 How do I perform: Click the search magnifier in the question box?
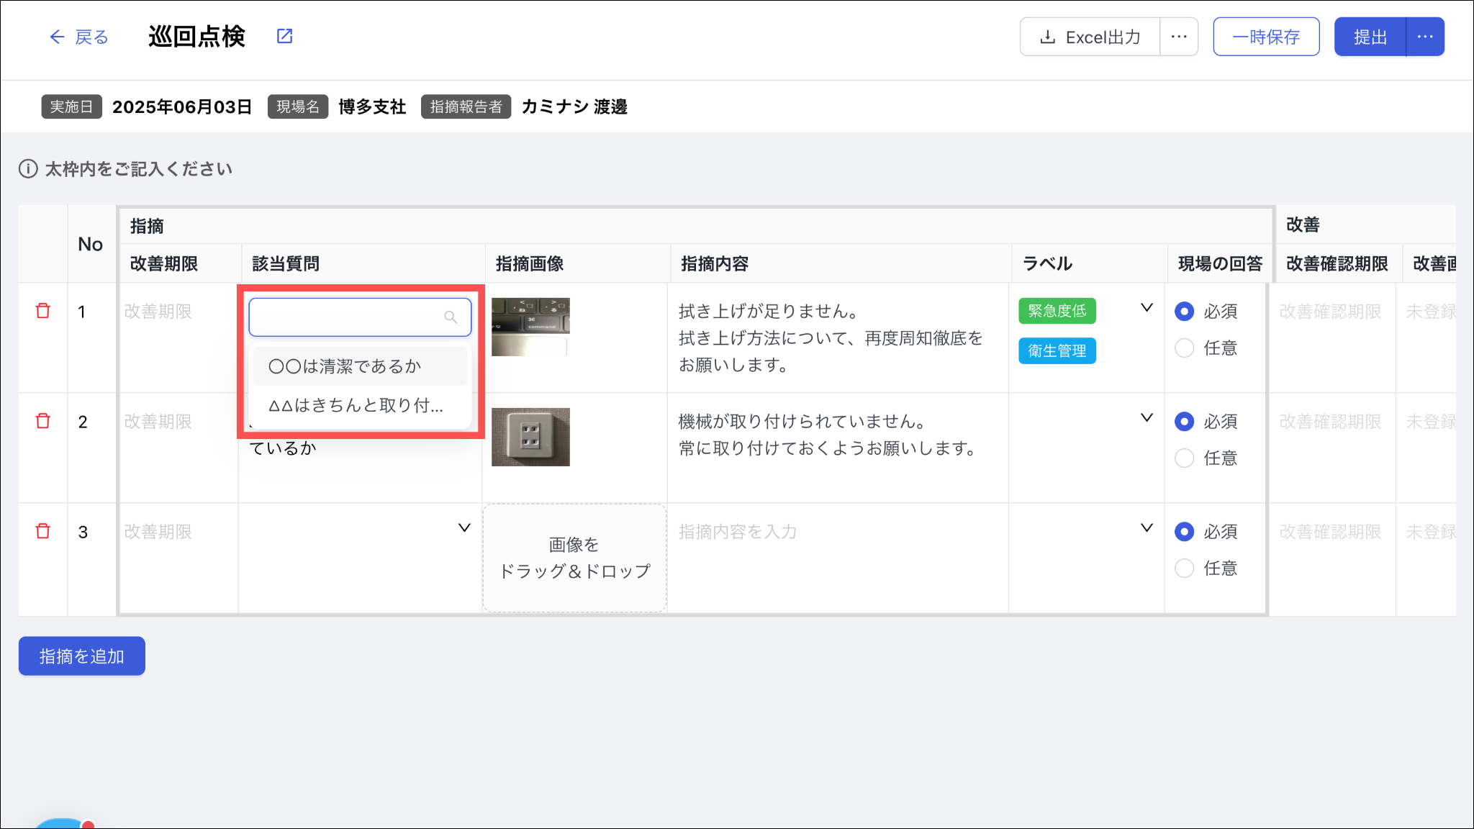(x=451, y=317)
